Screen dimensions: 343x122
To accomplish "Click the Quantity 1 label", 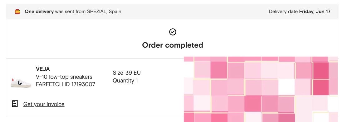I will tap(125, 81).
